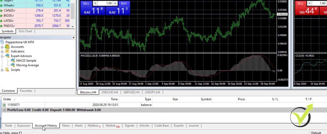The height and width of the screenshot is (134, 327).
Task: Click the Symbol column header
Action: [196, 99]
